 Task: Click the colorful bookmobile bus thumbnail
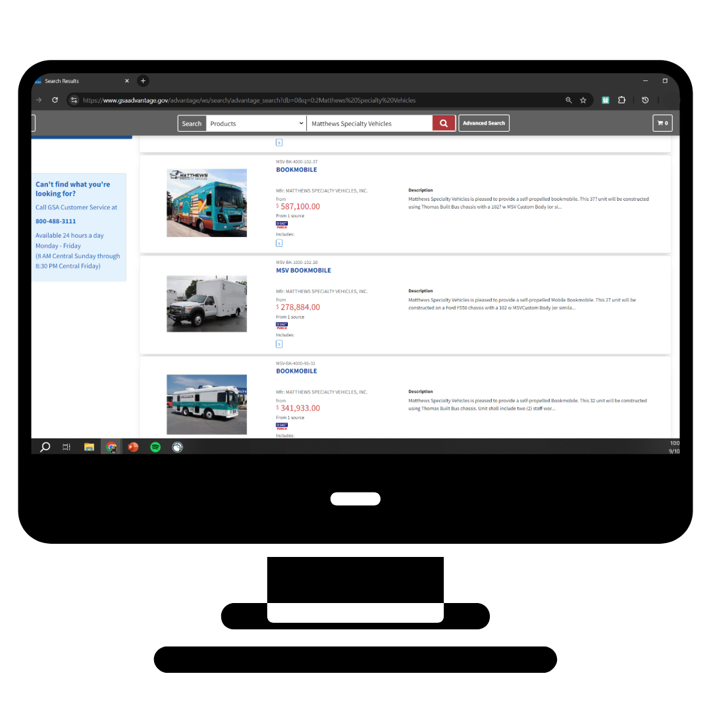pos(206,203)
